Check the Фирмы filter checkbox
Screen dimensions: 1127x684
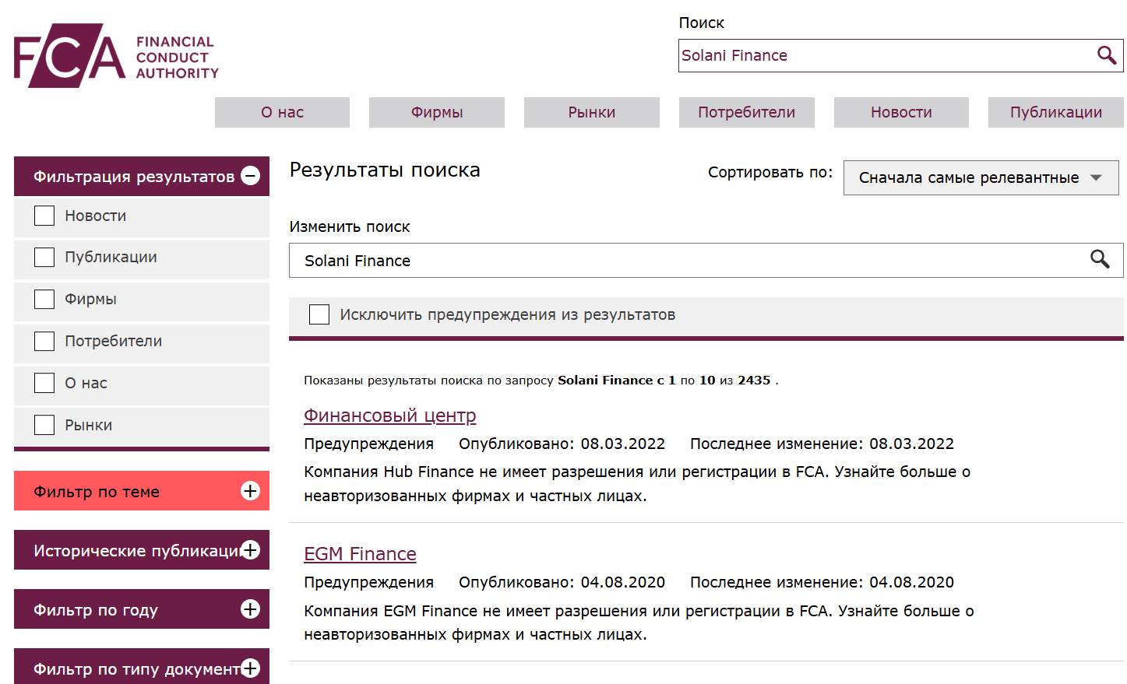(44, 299)
